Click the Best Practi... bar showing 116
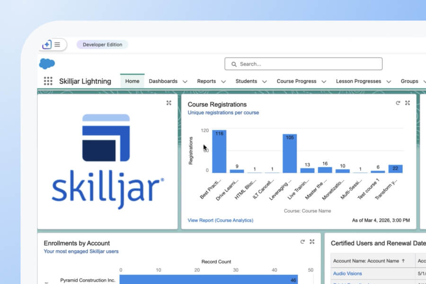The width and height of the screenshot is (426, 284). tap(219, 151)
